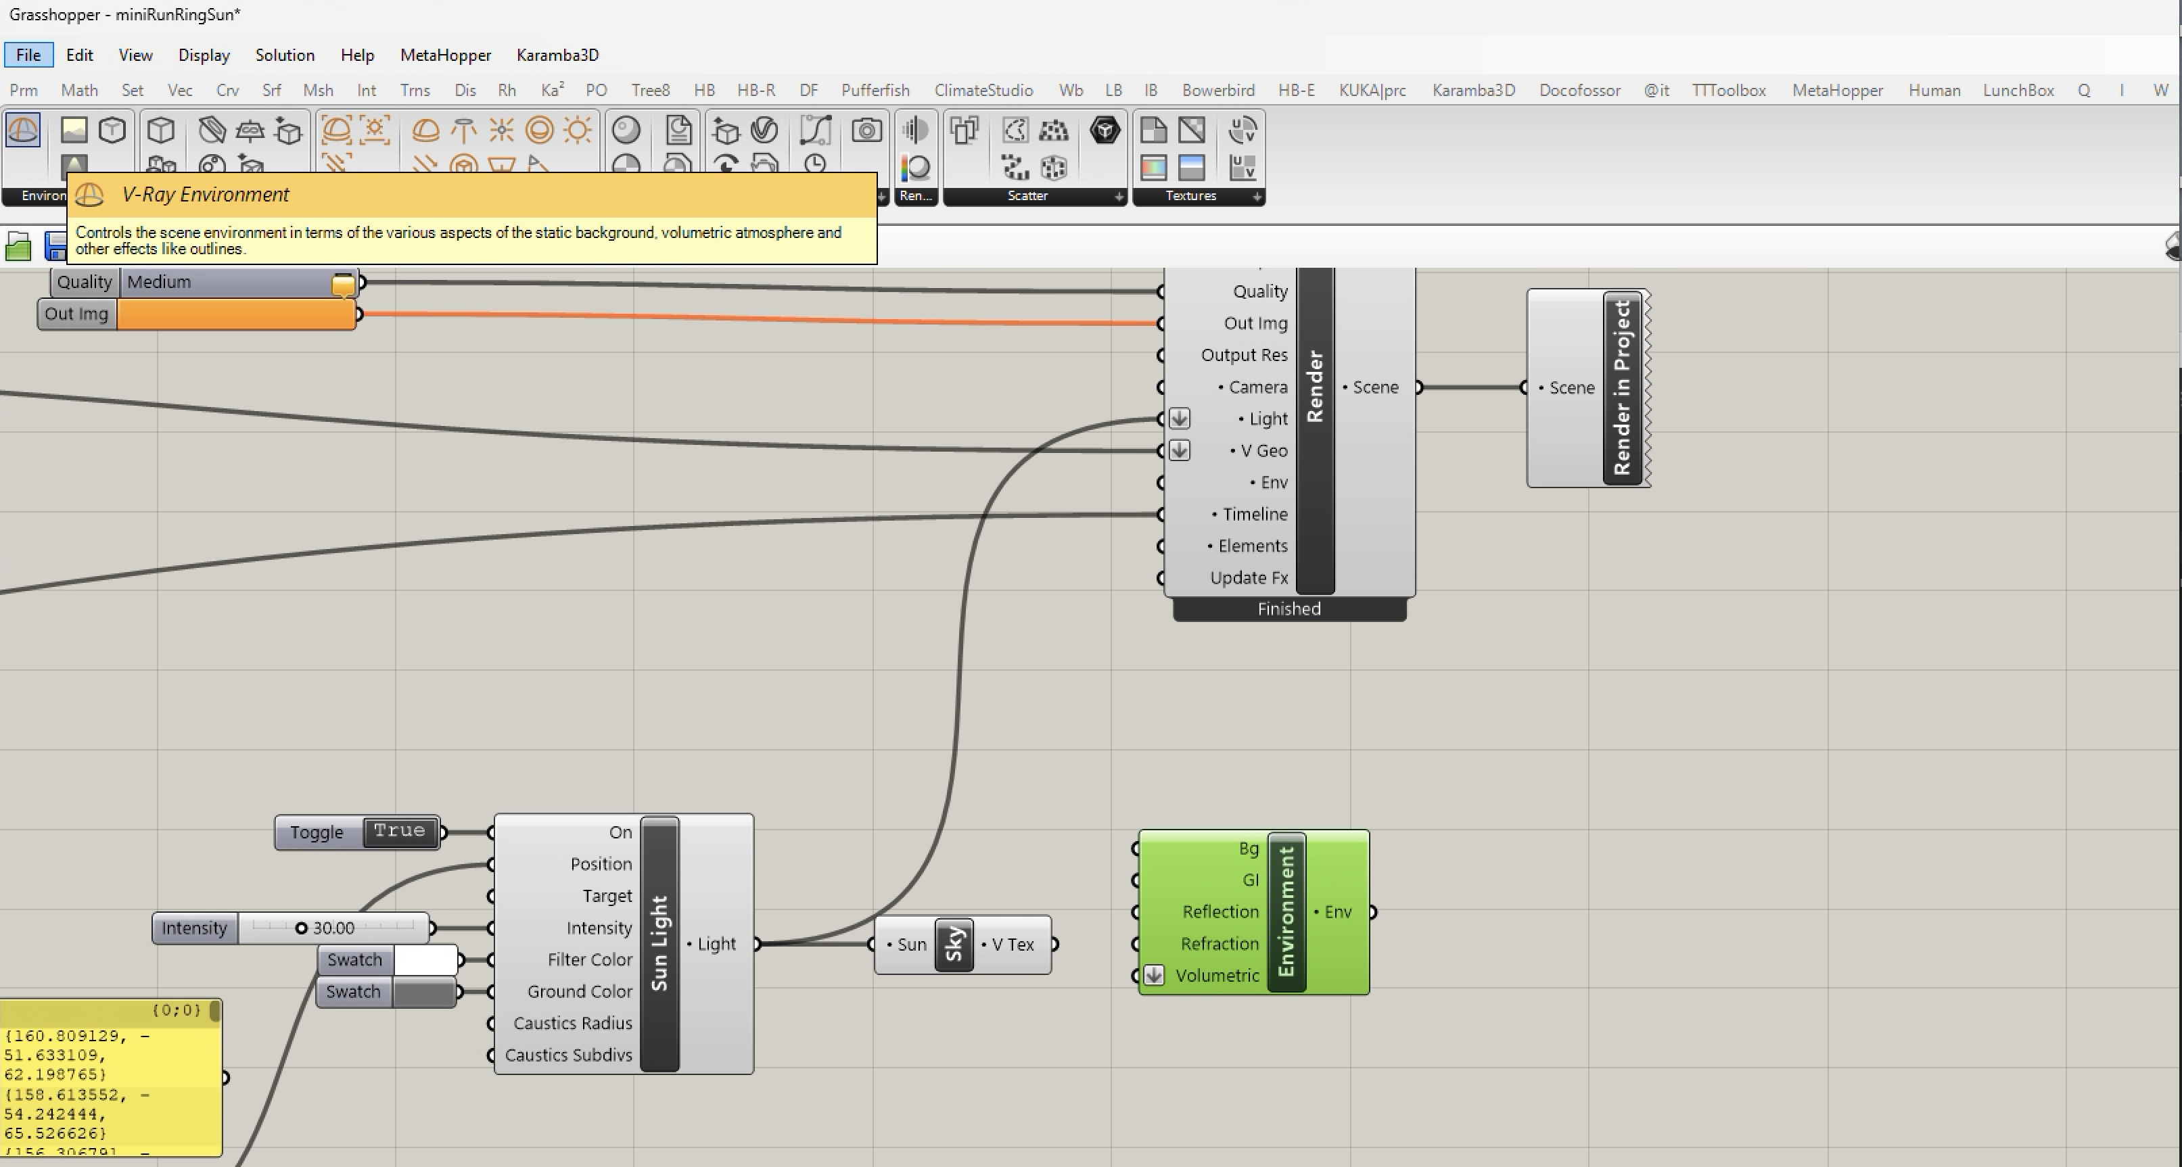Click the V-Ray Environment dome icon
The height and width of the screenshot is (1167, 2182).
point(23,130)
